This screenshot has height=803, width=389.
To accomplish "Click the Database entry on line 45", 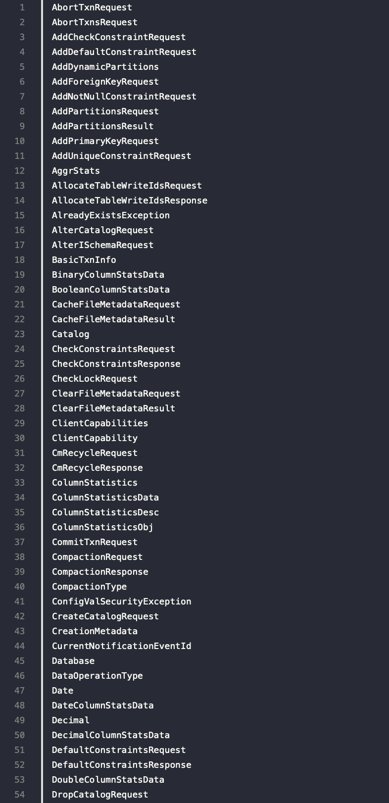I will (73, 661).
